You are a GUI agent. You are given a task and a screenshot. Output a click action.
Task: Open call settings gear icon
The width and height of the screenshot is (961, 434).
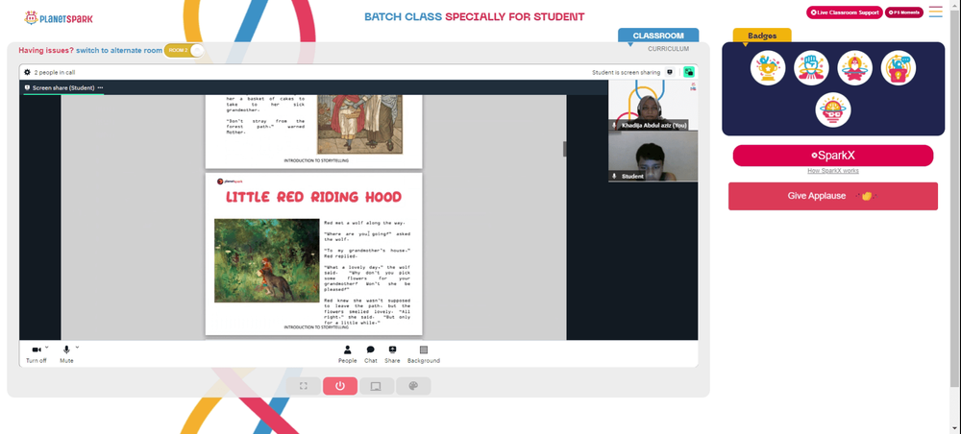coord(27,72)
